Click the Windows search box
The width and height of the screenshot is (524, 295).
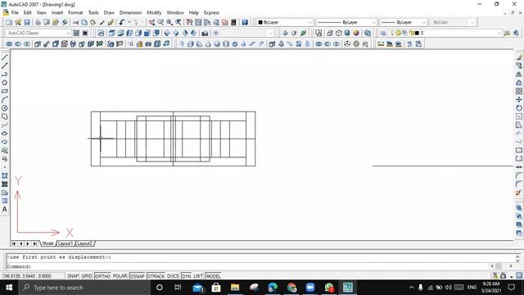[84, 288]
